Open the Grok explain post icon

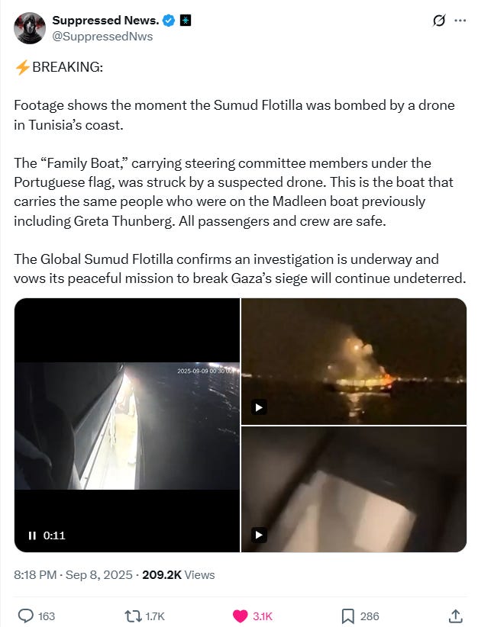click(x=439, y=21)
